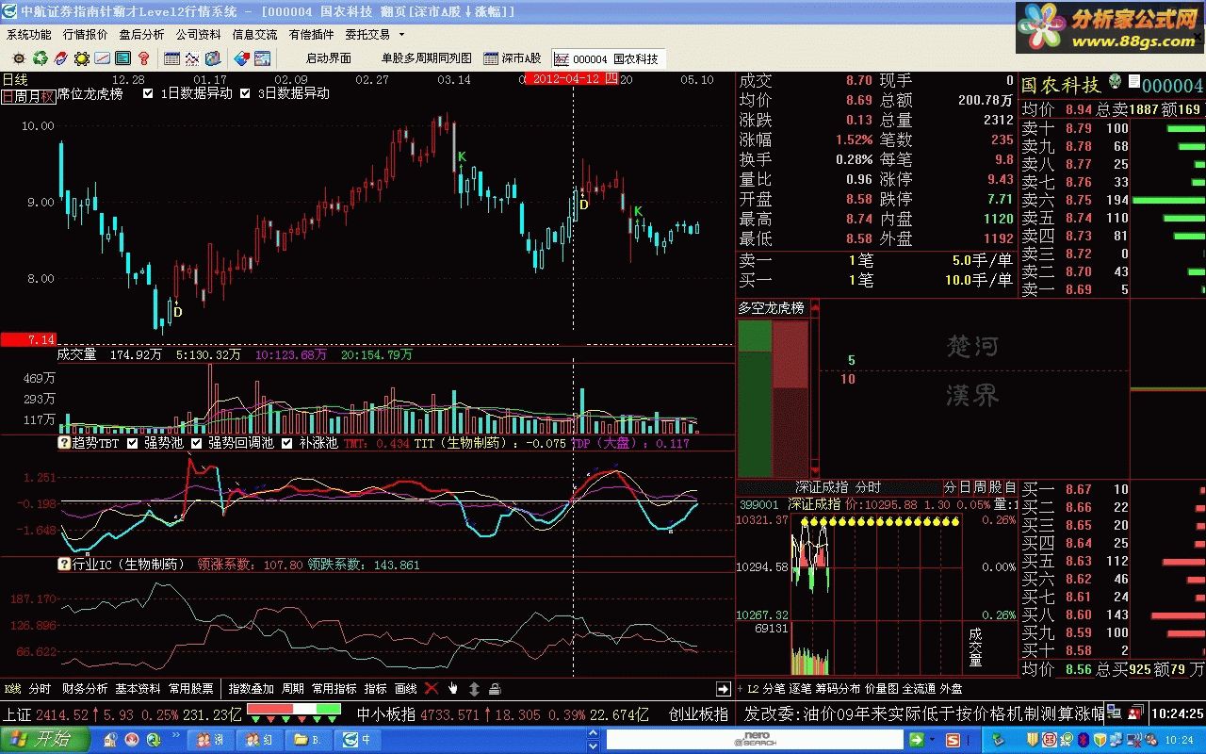Click the table grid toolbar icon

(171, 58)
